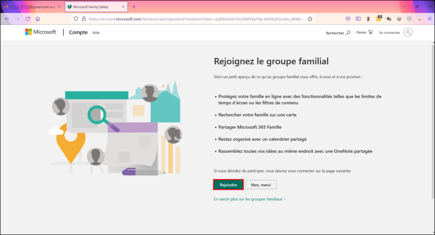
Task: Click the padlock site security icon
Action: point(84,19)
